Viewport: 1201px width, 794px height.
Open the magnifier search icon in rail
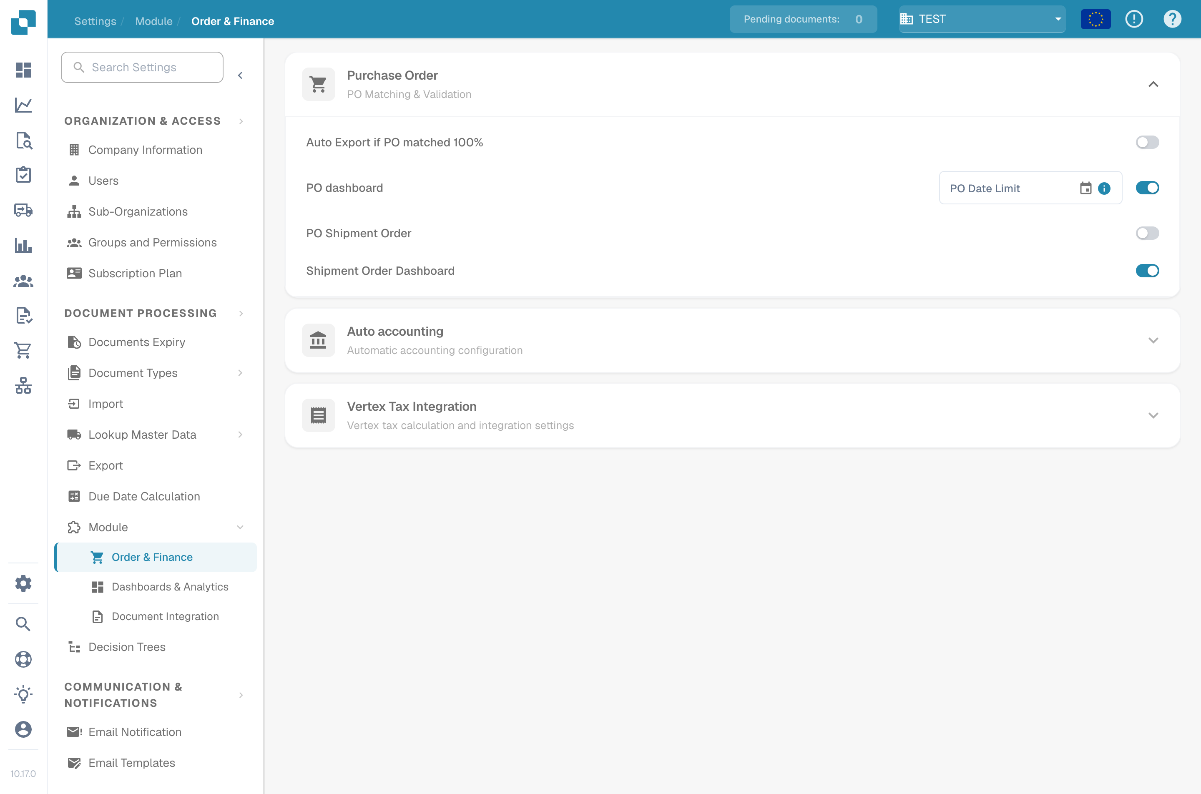pyautogui.click(x=23, y=624)
